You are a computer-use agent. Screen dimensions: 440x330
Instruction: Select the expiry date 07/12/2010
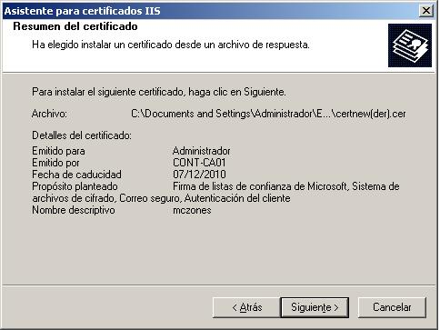coord(199,175)
